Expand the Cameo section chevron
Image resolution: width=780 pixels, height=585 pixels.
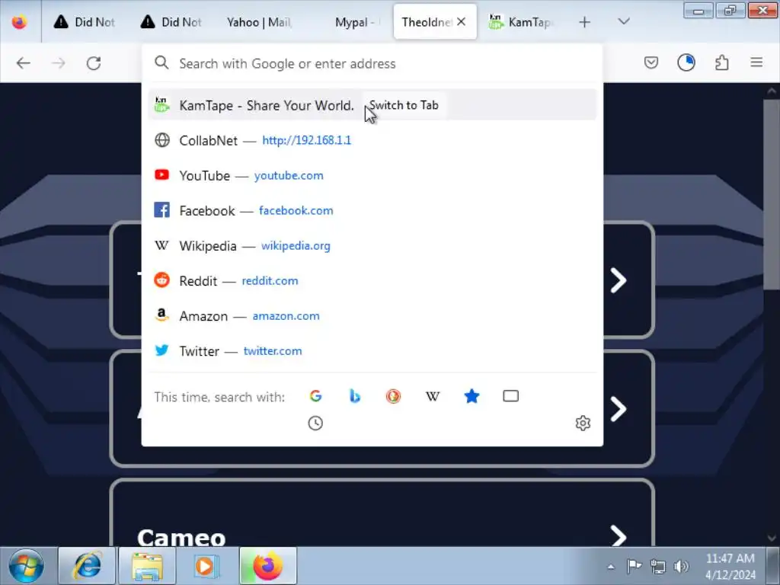point(619,536)
